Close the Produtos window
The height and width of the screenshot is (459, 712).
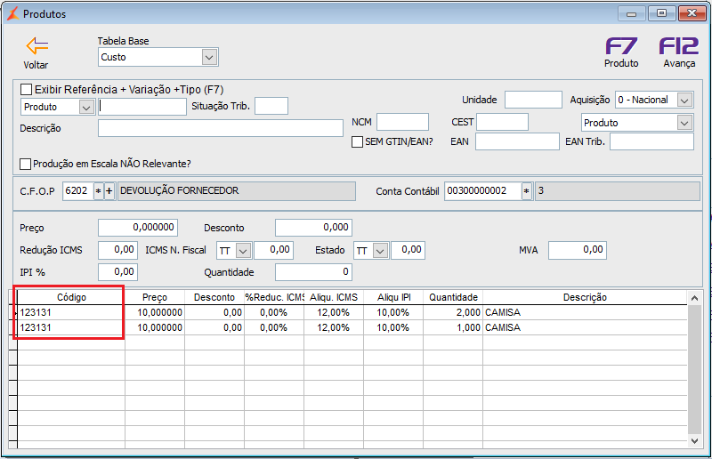click(x=692, y=13)
